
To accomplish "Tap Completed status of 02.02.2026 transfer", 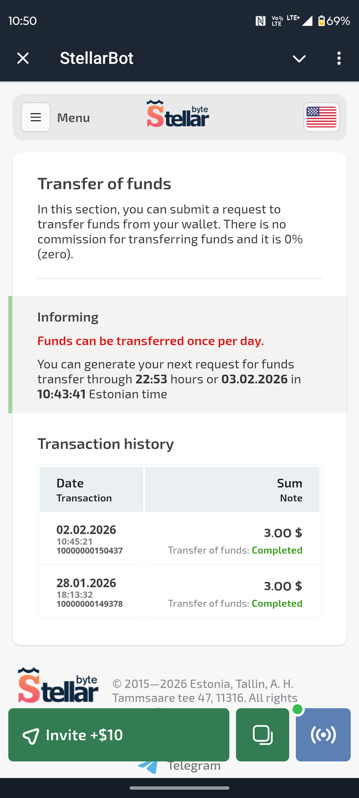I will coord(277,550).
